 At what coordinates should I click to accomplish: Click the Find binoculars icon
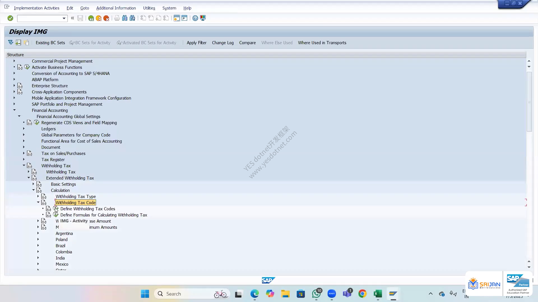tap(125, 18)
